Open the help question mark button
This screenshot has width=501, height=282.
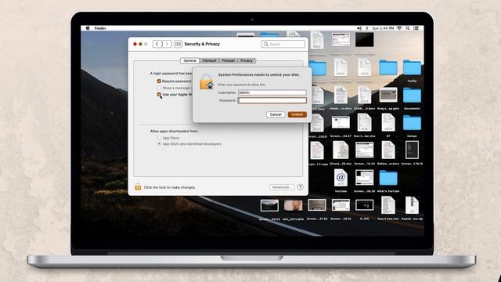point(300,187)
